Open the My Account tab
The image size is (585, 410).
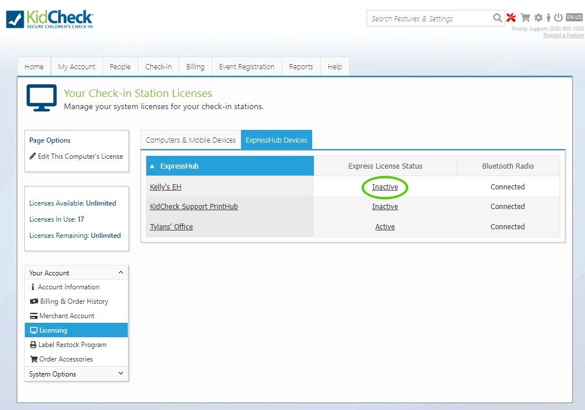(x=76, y=67)
